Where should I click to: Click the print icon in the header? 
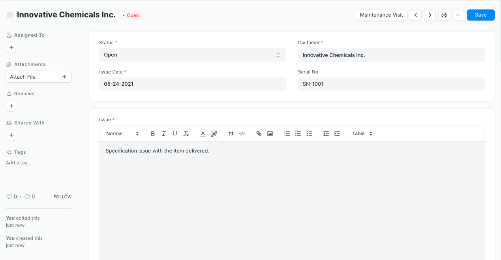pos(444,15)
